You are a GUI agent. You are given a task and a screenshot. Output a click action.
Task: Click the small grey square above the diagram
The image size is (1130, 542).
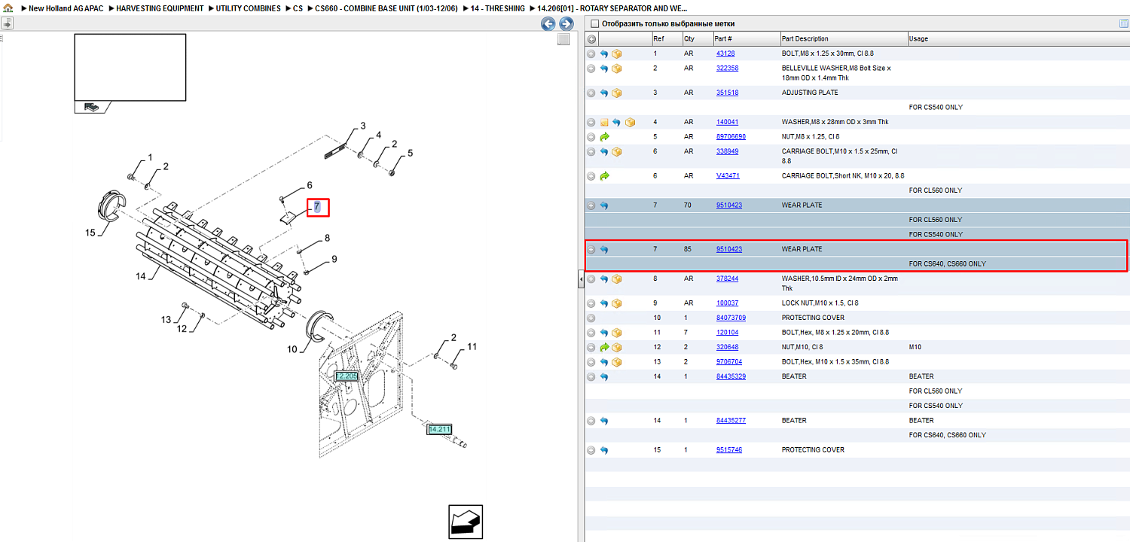pos(563,40)
